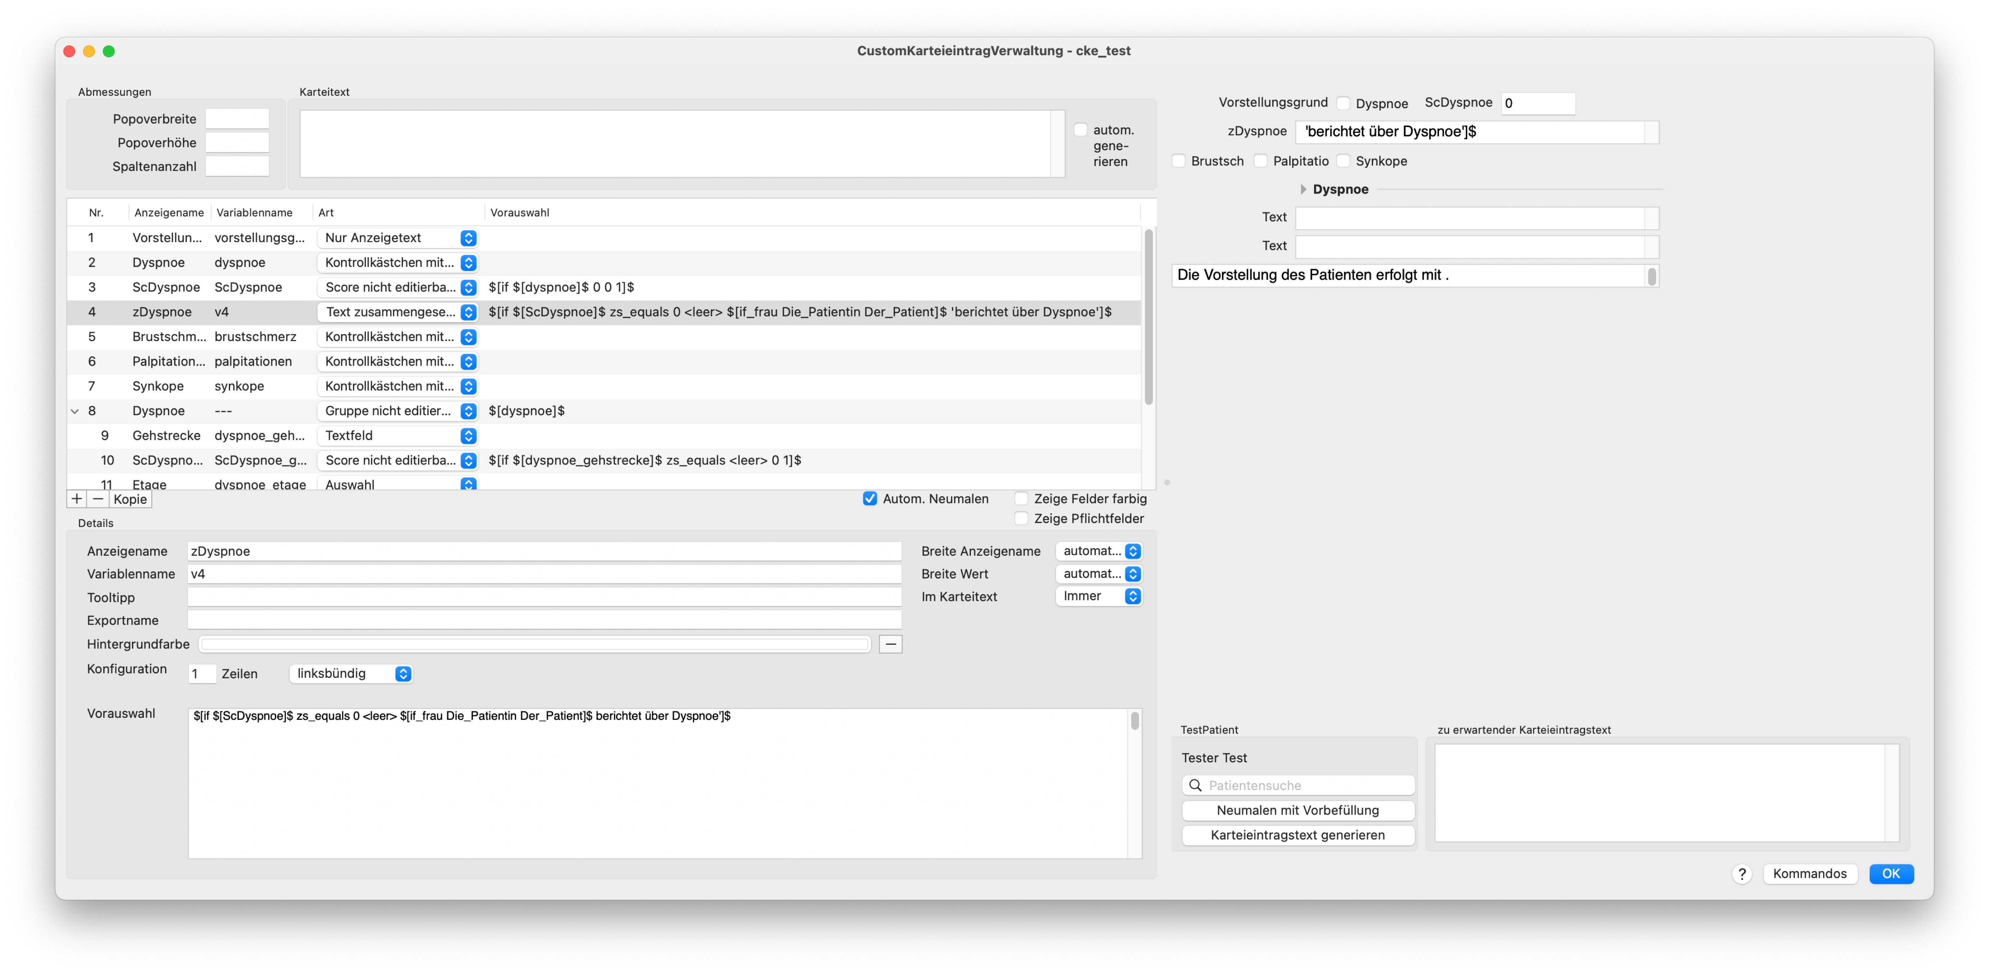Click the Exportname input field

point(544,620)
